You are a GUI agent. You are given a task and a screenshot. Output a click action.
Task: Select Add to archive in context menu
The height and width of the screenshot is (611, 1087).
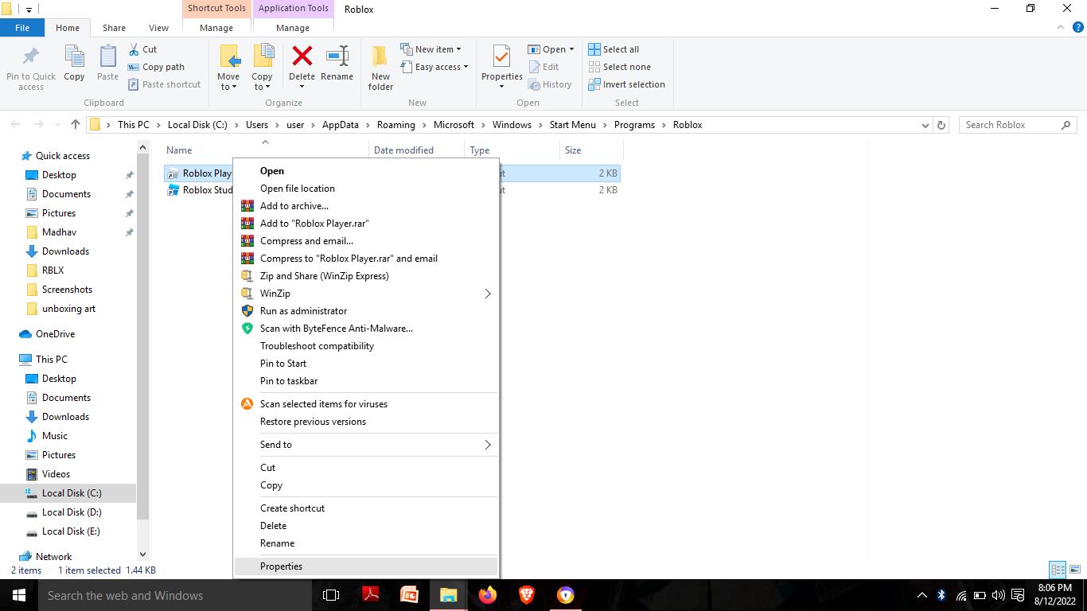click(366, 206)
